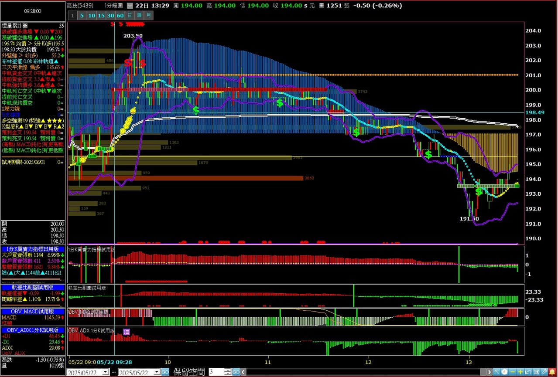Click purple list icon in OBV_ADX panel
Viewport: 558px width, 377px height.
pos(127,332)
